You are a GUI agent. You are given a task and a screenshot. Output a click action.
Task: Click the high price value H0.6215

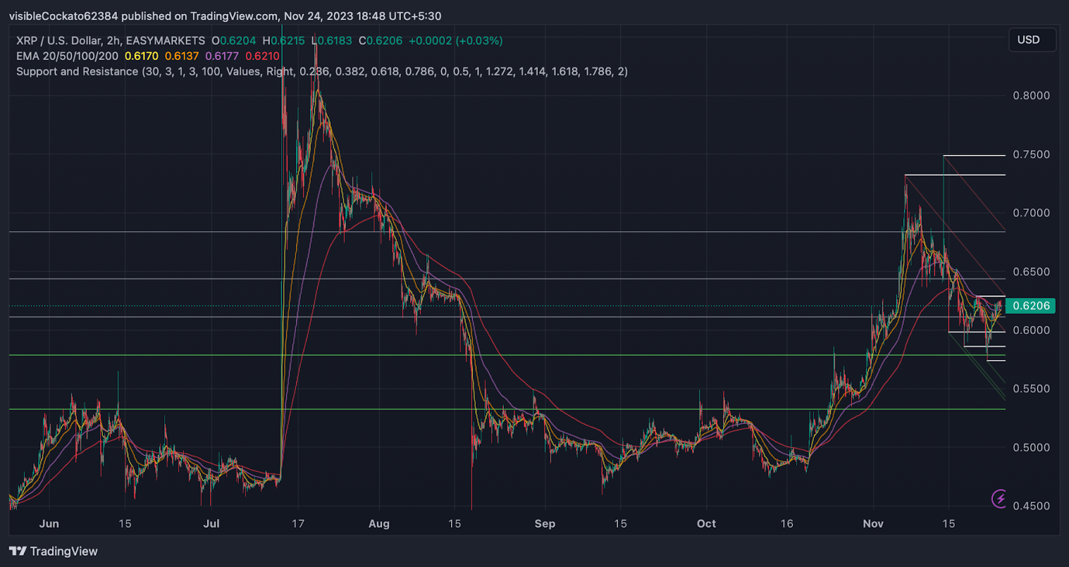click(x=284, y=41)
